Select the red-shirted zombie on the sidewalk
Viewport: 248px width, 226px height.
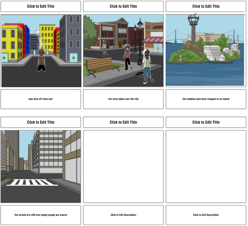click(x=128, y=57)
